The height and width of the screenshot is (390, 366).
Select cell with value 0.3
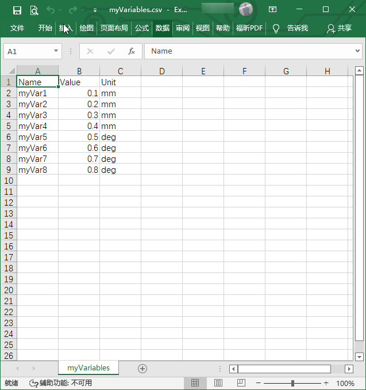(79, 115)
